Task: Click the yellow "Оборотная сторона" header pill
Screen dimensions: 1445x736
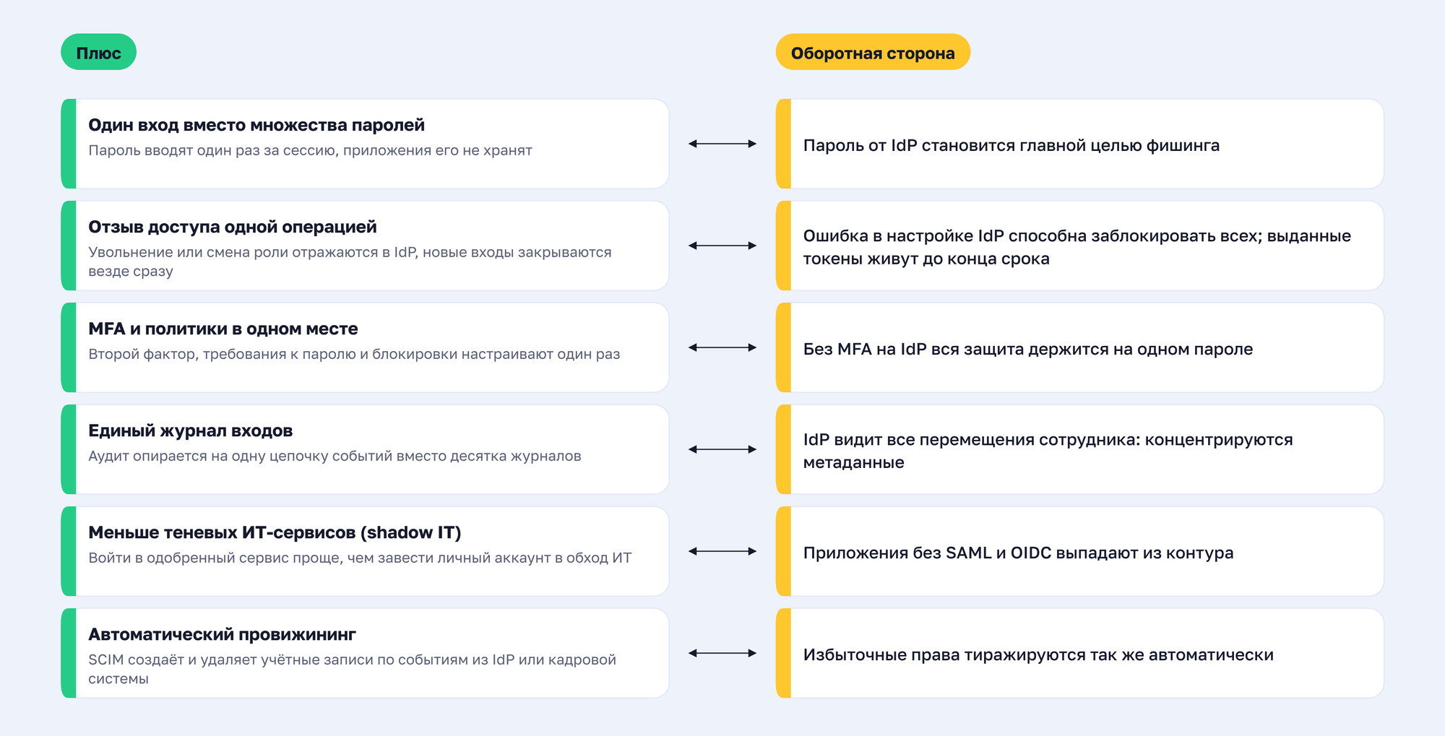Action: pyautogui.click(x=873, y=52)
